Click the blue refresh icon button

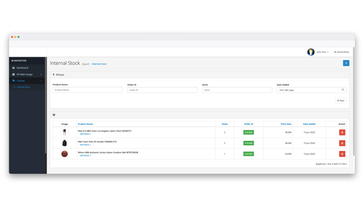tap(346, 63)
